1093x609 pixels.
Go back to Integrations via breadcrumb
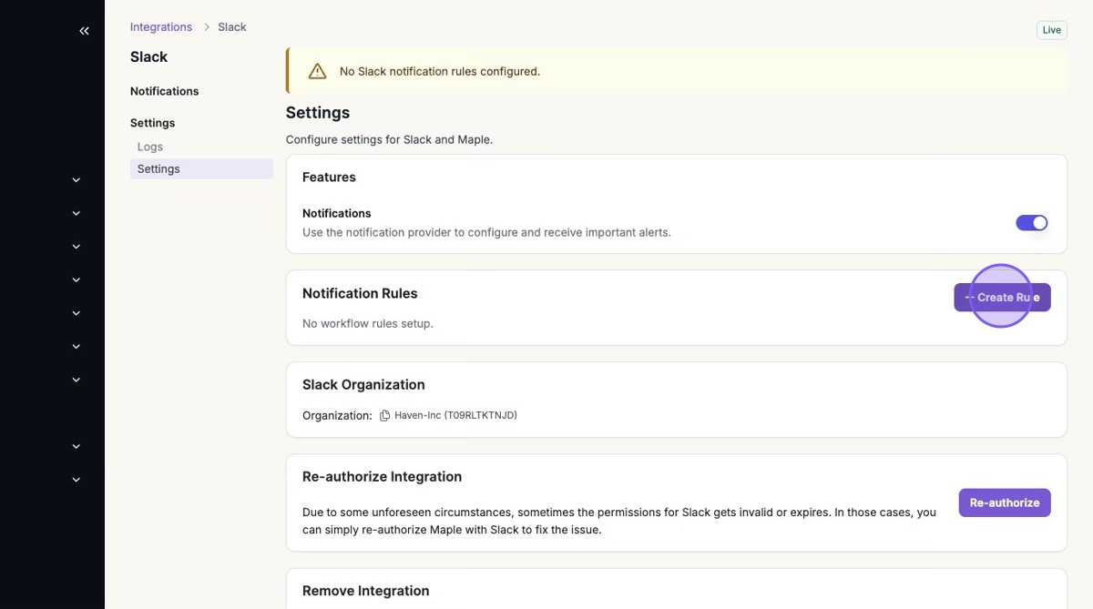[161, 27]
